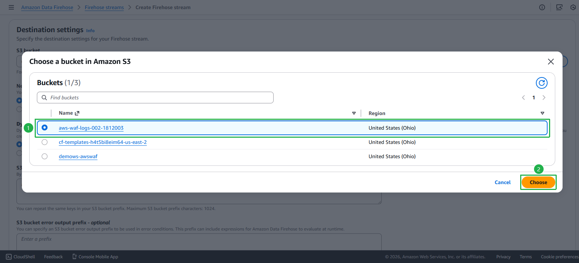Go to Amazon Data Firehose breadcrumb
579x263 pixels.
(x=47, y=7)
